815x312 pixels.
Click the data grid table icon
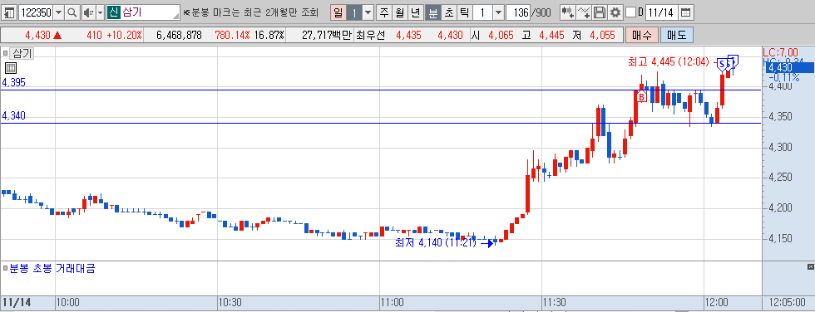pyautogui.click(x=10, y=68)
